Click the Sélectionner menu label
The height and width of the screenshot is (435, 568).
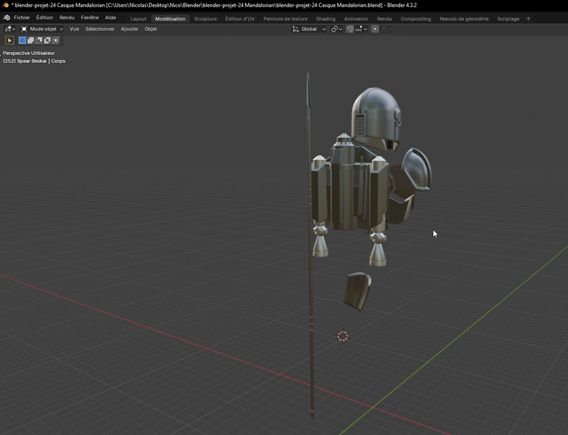(100, 29)
